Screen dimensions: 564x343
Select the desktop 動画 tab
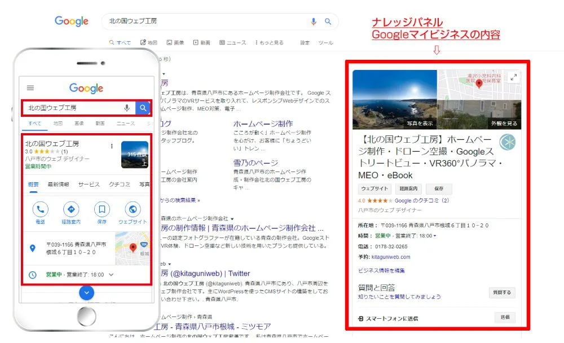click(202, 42)
